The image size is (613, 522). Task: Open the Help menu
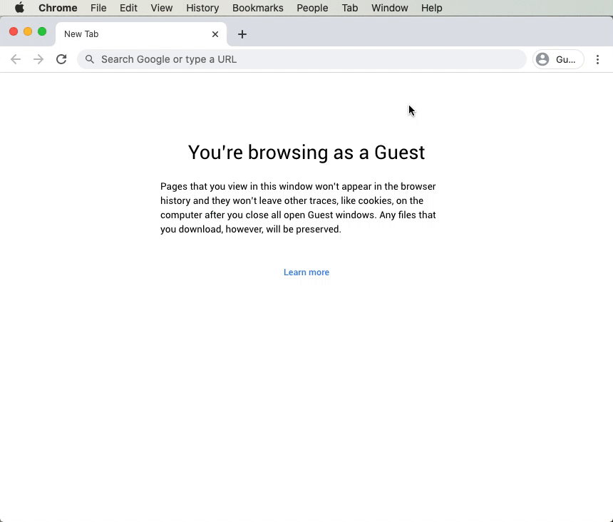coord(431,8)
